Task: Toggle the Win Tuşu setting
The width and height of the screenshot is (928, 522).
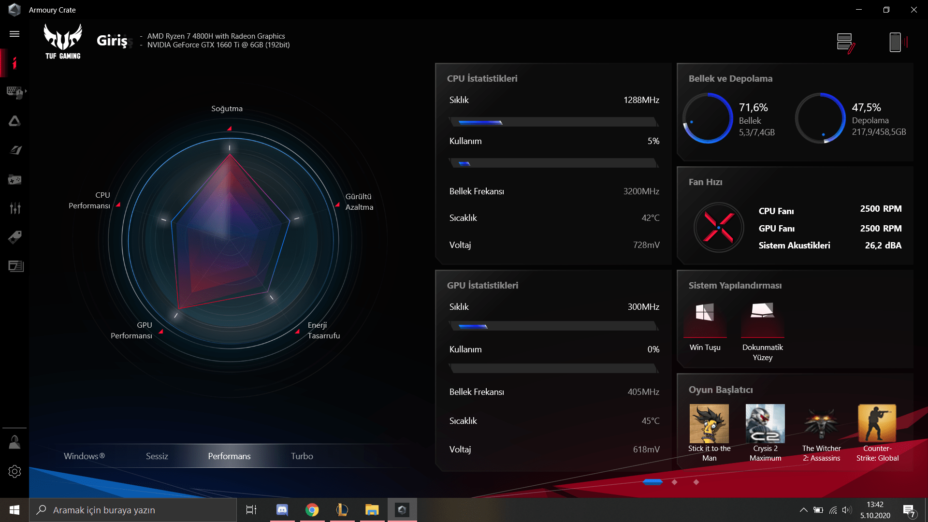Action: (705, 320)
